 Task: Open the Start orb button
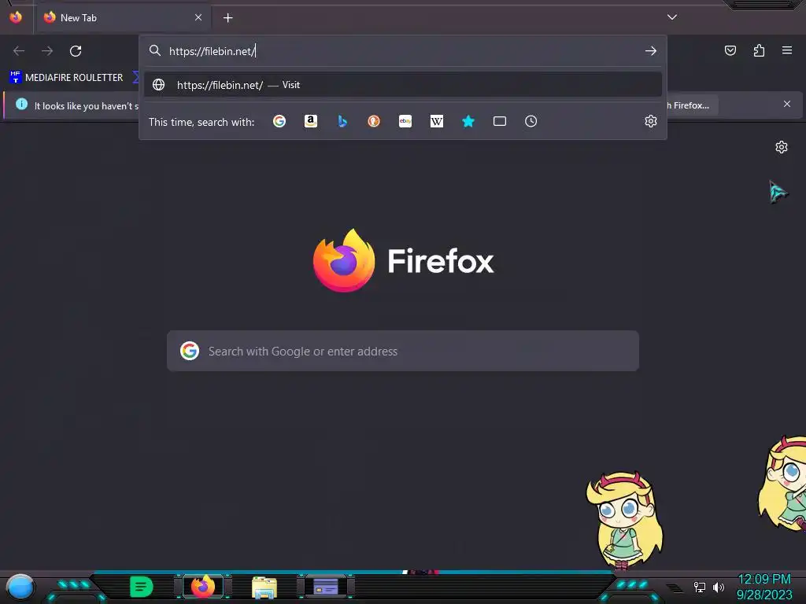pos(21,587)
